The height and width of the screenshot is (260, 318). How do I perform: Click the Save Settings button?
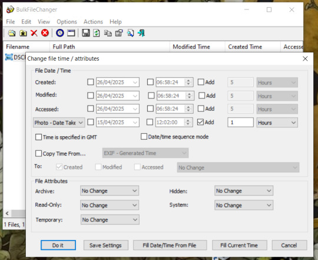tap(105, 245)
